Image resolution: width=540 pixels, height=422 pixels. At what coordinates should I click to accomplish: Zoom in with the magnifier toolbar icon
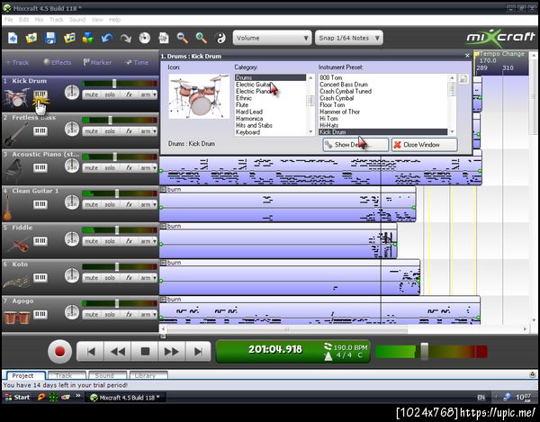182,38
